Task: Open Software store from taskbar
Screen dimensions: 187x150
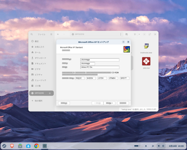Action: [28, 146]
